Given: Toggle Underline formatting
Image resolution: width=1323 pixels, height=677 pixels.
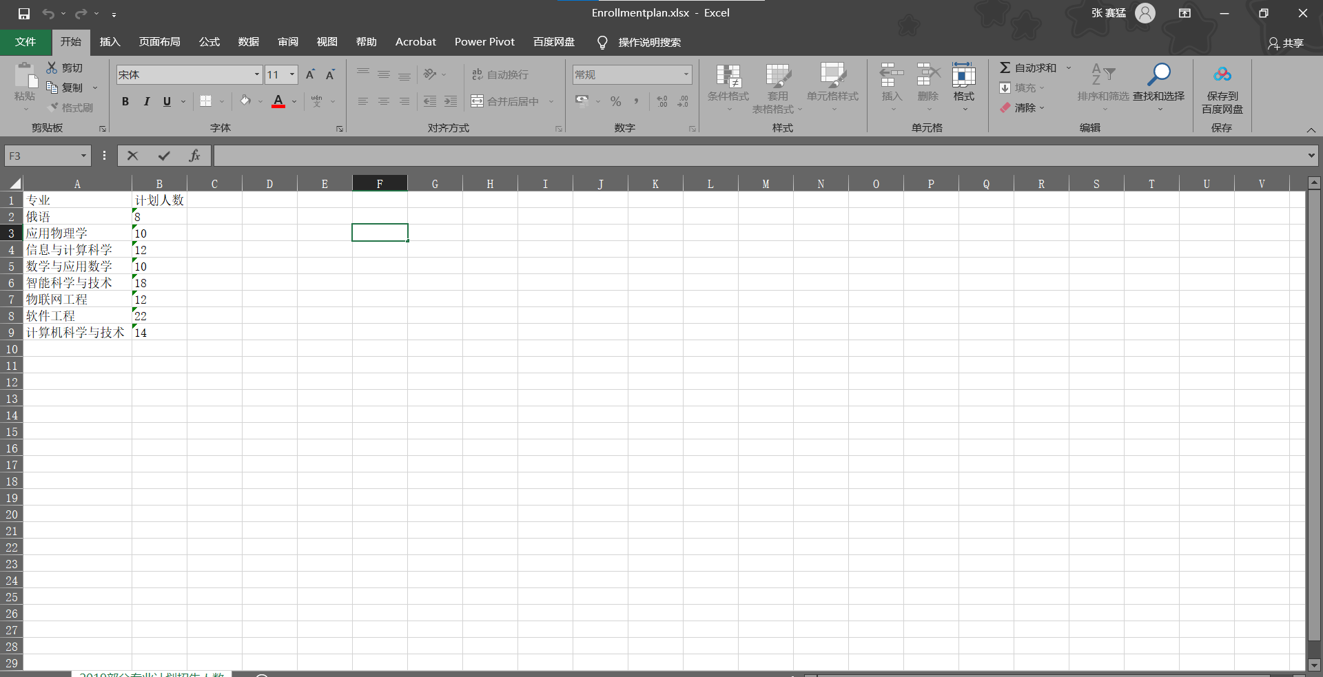Looking at the screenshot, I should point(167,101).
